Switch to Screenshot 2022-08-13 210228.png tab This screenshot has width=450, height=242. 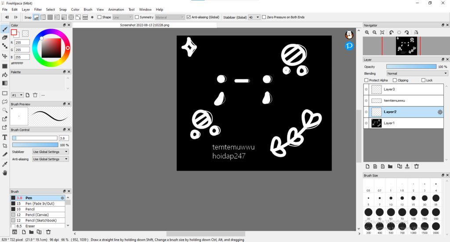(145, 25)
